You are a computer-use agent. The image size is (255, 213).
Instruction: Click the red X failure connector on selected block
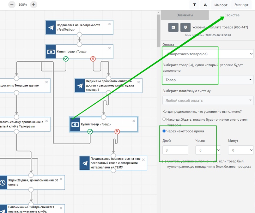(x=117, y=131)
